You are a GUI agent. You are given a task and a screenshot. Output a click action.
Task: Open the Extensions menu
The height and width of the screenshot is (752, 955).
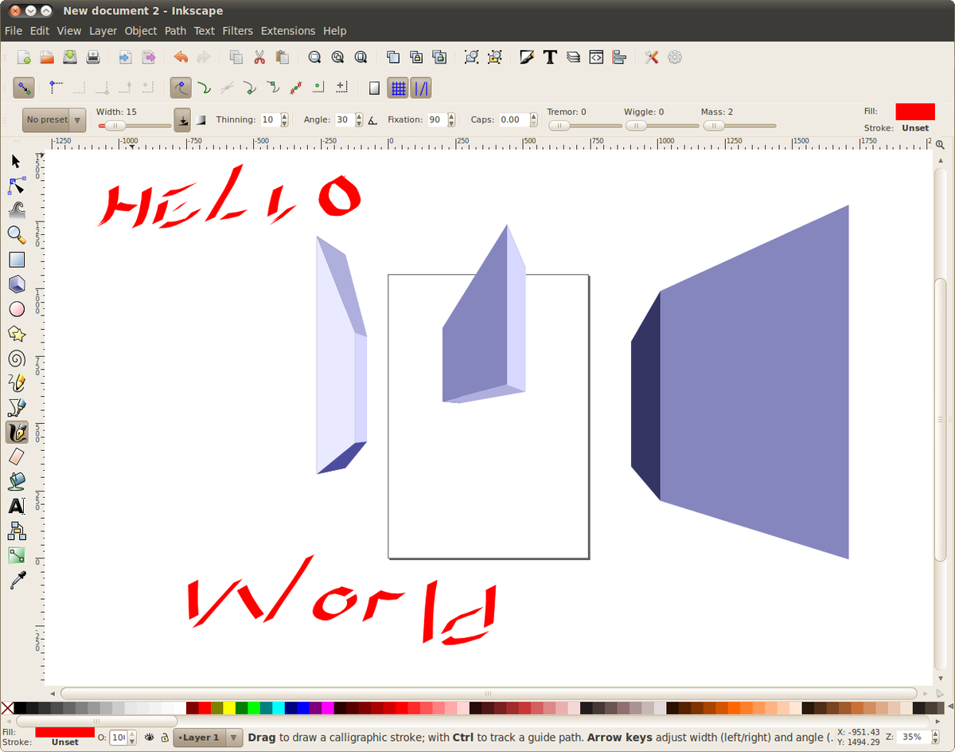(x=288, y=30)
